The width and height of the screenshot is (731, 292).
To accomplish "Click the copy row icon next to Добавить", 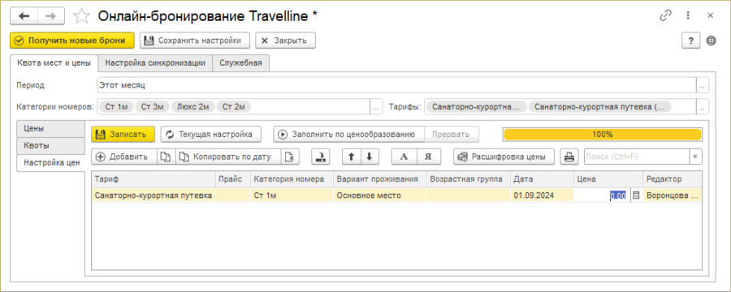I will pos(166,157).
